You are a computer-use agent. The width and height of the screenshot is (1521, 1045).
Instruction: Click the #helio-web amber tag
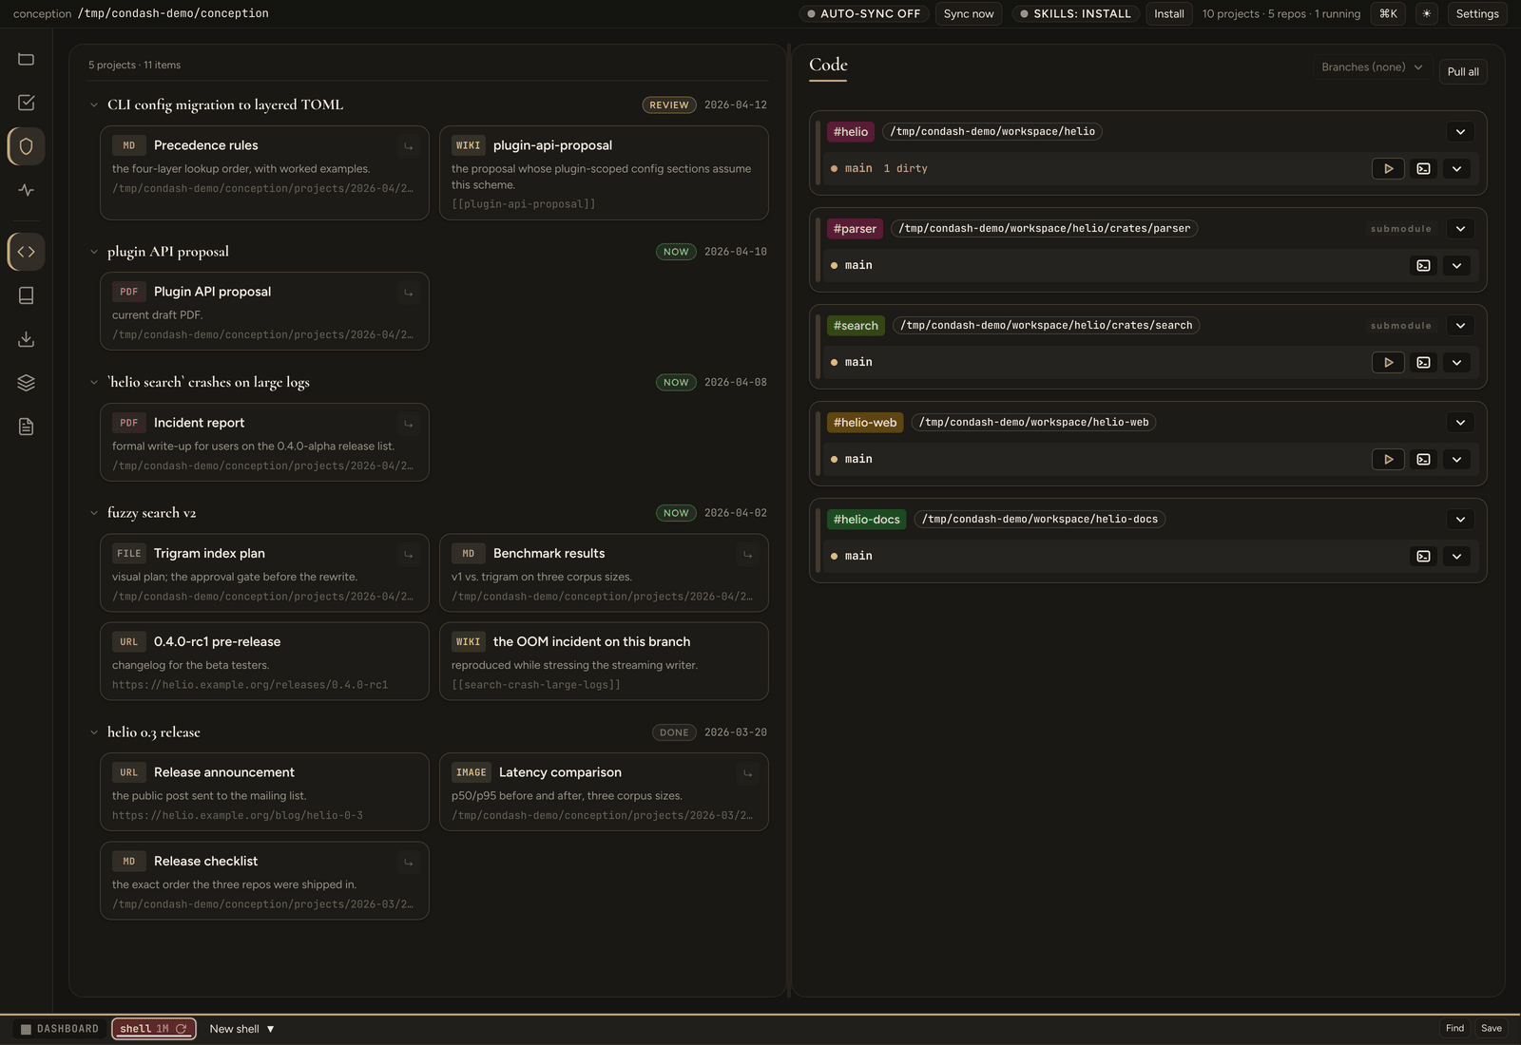(x=865, y=423)
